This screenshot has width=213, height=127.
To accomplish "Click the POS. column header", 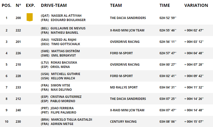I will [x=7, y=5].
